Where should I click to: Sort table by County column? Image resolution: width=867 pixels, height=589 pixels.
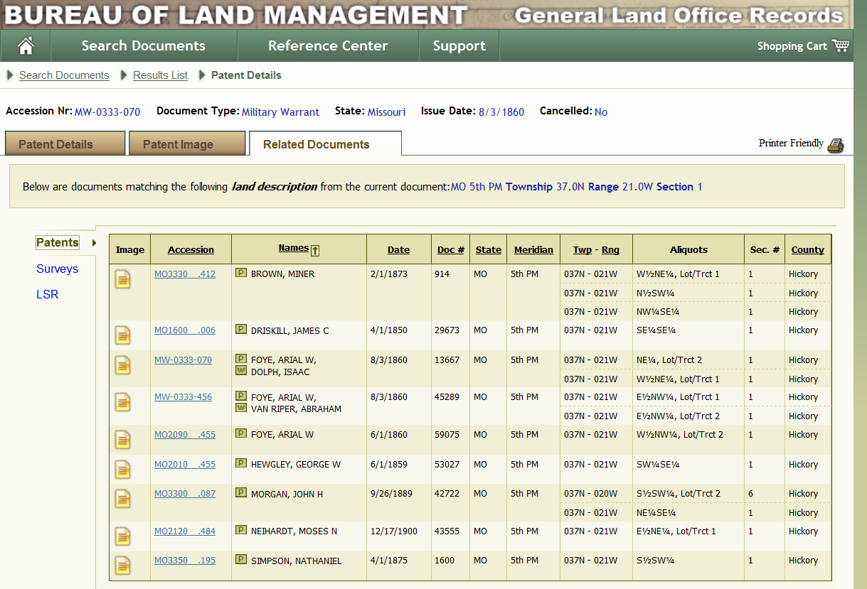tap(808, 250)
